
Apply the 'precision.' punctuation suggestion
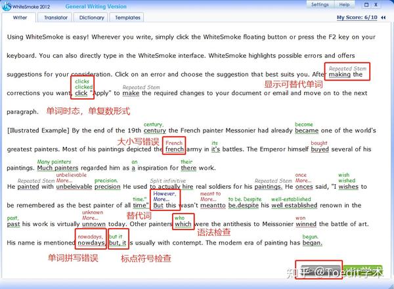click(x=106, y=181)
